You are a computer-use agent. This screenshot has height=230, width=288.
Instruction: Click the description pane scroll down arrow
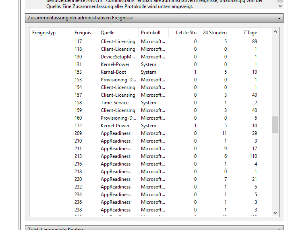point(280,6)
